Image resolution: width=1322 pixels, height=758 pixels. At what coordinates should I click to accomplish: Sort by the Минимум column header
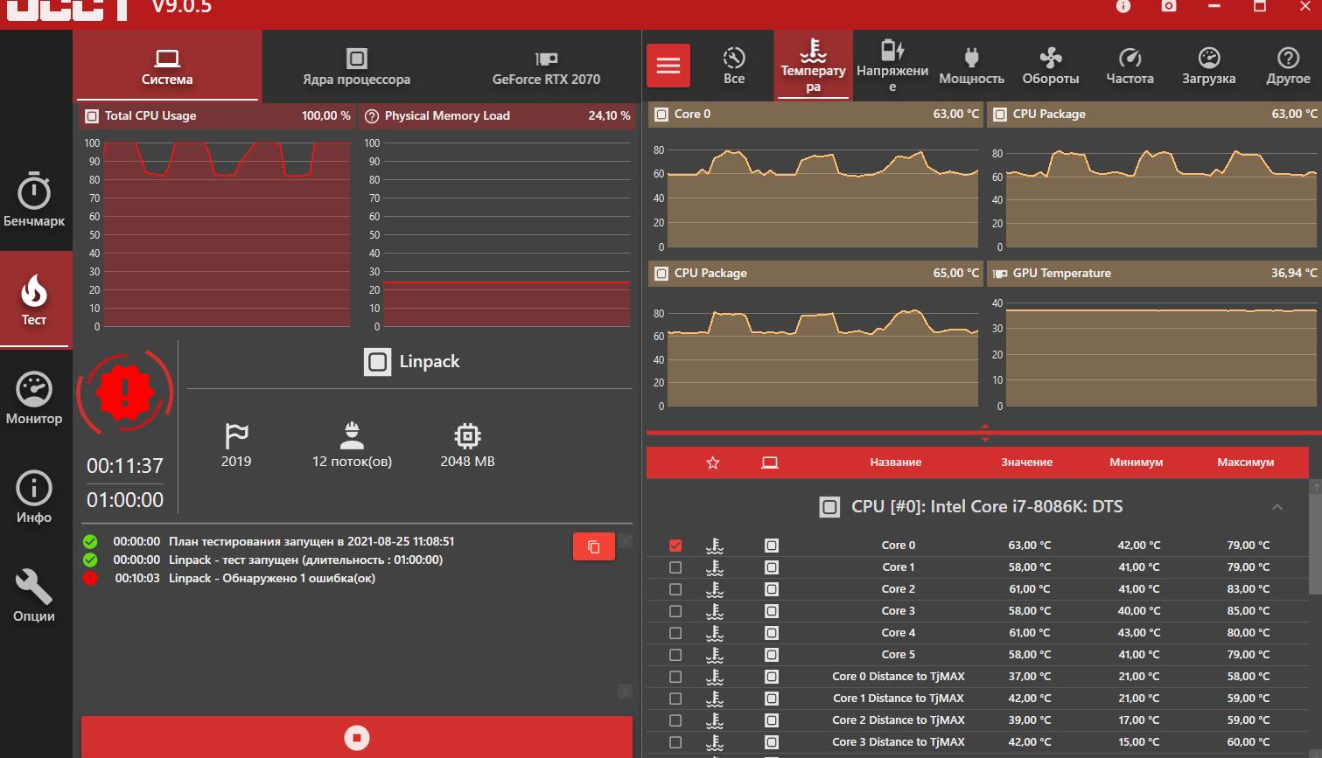pos(1136,462)
